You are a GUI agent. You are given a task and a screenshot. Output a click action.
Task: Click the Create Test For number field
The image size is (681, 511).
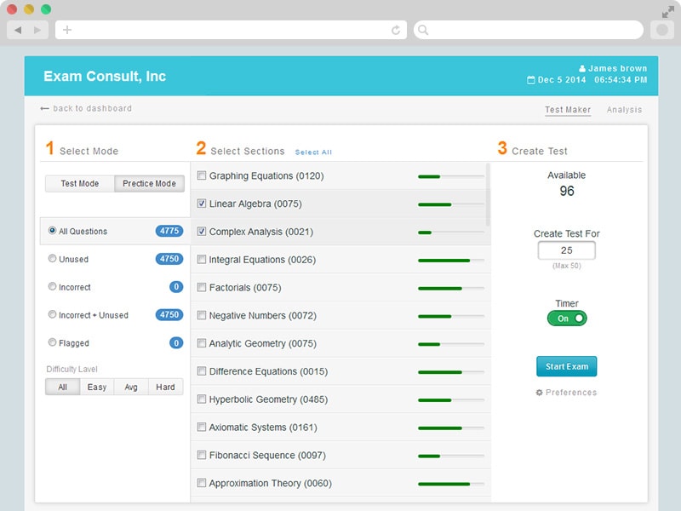point(567,250)
